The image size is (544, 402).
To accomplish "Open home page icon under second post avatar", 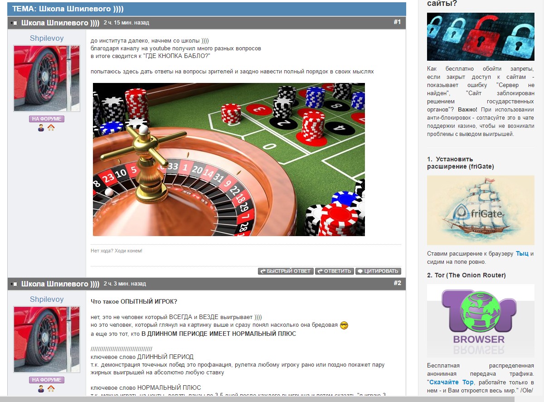I will point(51,389).
